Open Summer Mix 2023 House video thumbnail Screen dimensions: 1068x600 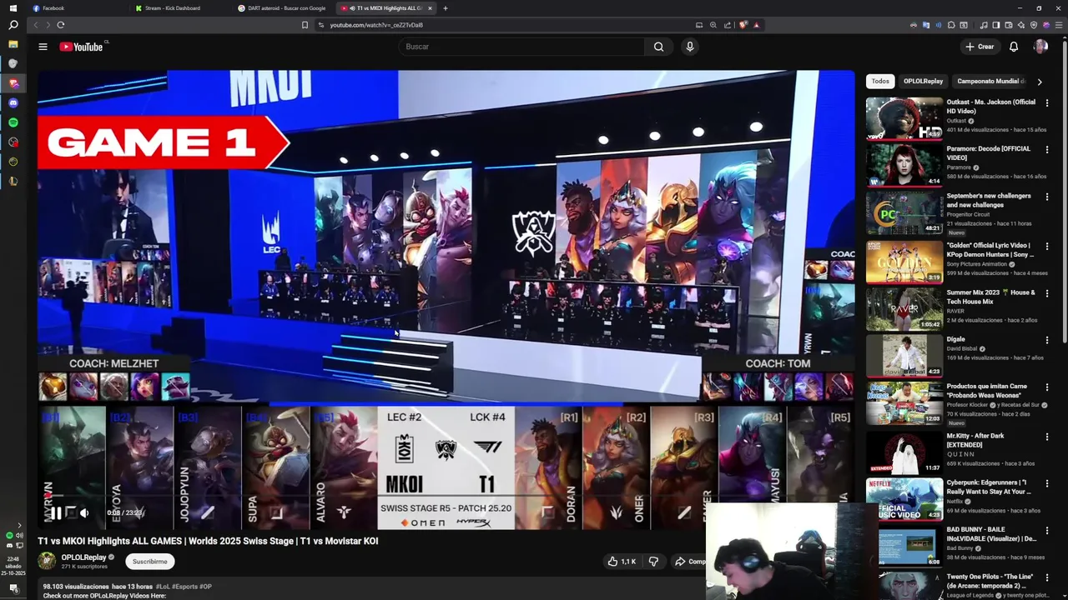[x=904, y=309]
